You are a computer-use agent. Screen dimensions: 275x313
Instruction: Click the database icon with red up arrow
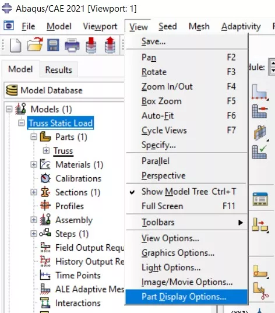[x=110, y=45]
